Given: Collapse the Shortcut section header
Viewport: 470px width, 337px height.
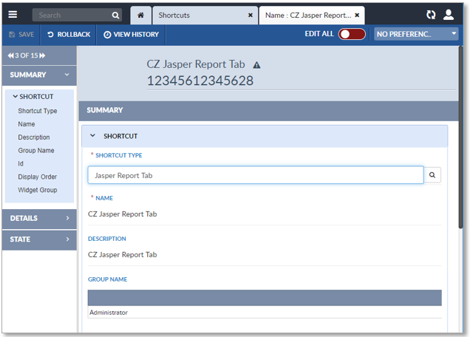Looking at the screenshot, I should (93, 136).
